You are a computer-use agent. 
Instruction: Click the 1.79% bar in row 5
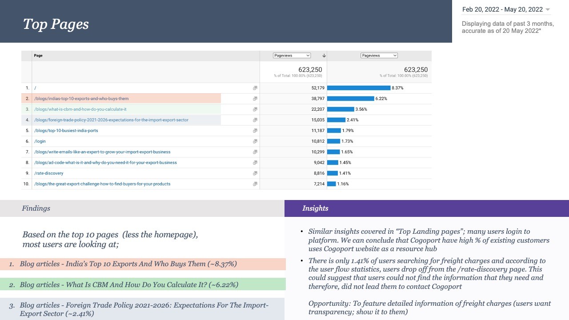click(334, 131)
